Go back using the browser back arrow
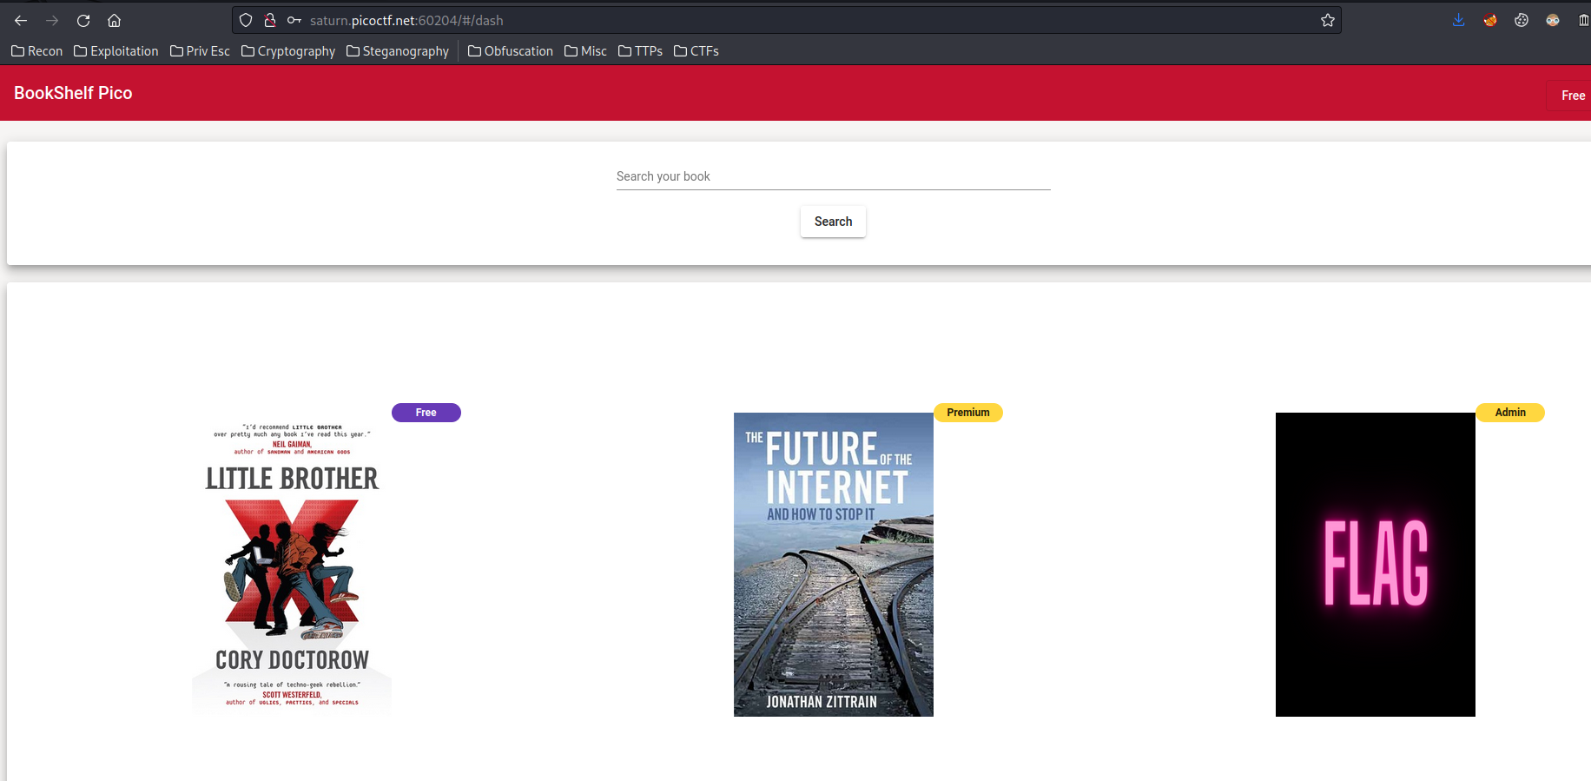The width and height of the screenshot is (1591, 781). point(21,20)
